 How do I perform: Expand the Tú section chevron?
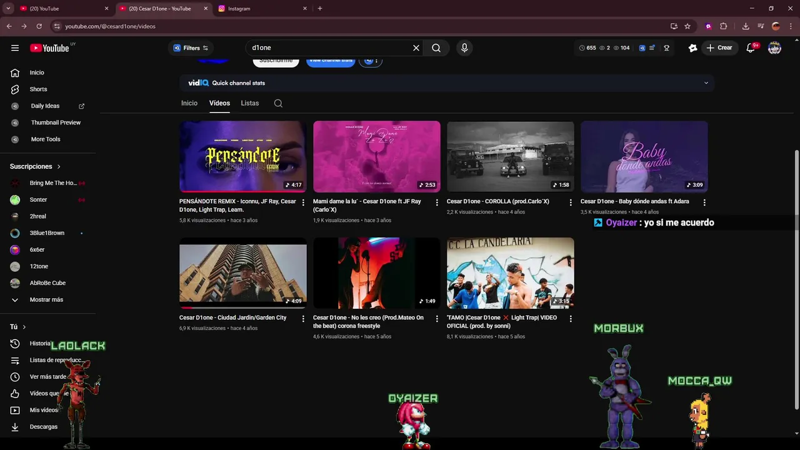click(x=24, y=327)
